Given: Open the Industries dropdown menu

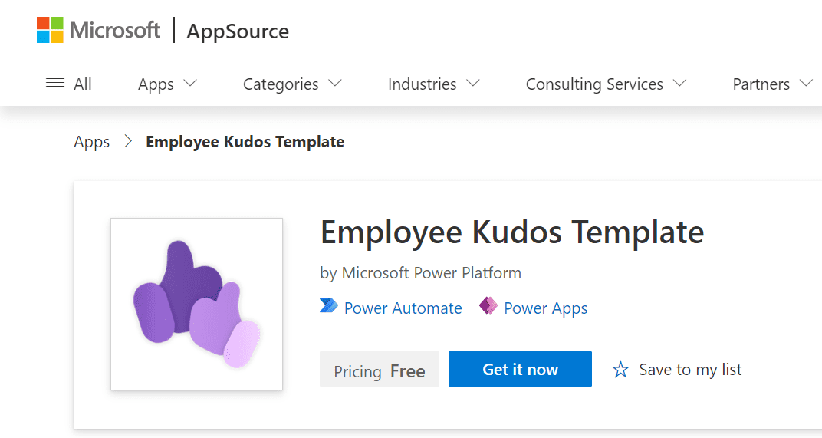Looking at the screenshot, I should (x=433, y=84).
